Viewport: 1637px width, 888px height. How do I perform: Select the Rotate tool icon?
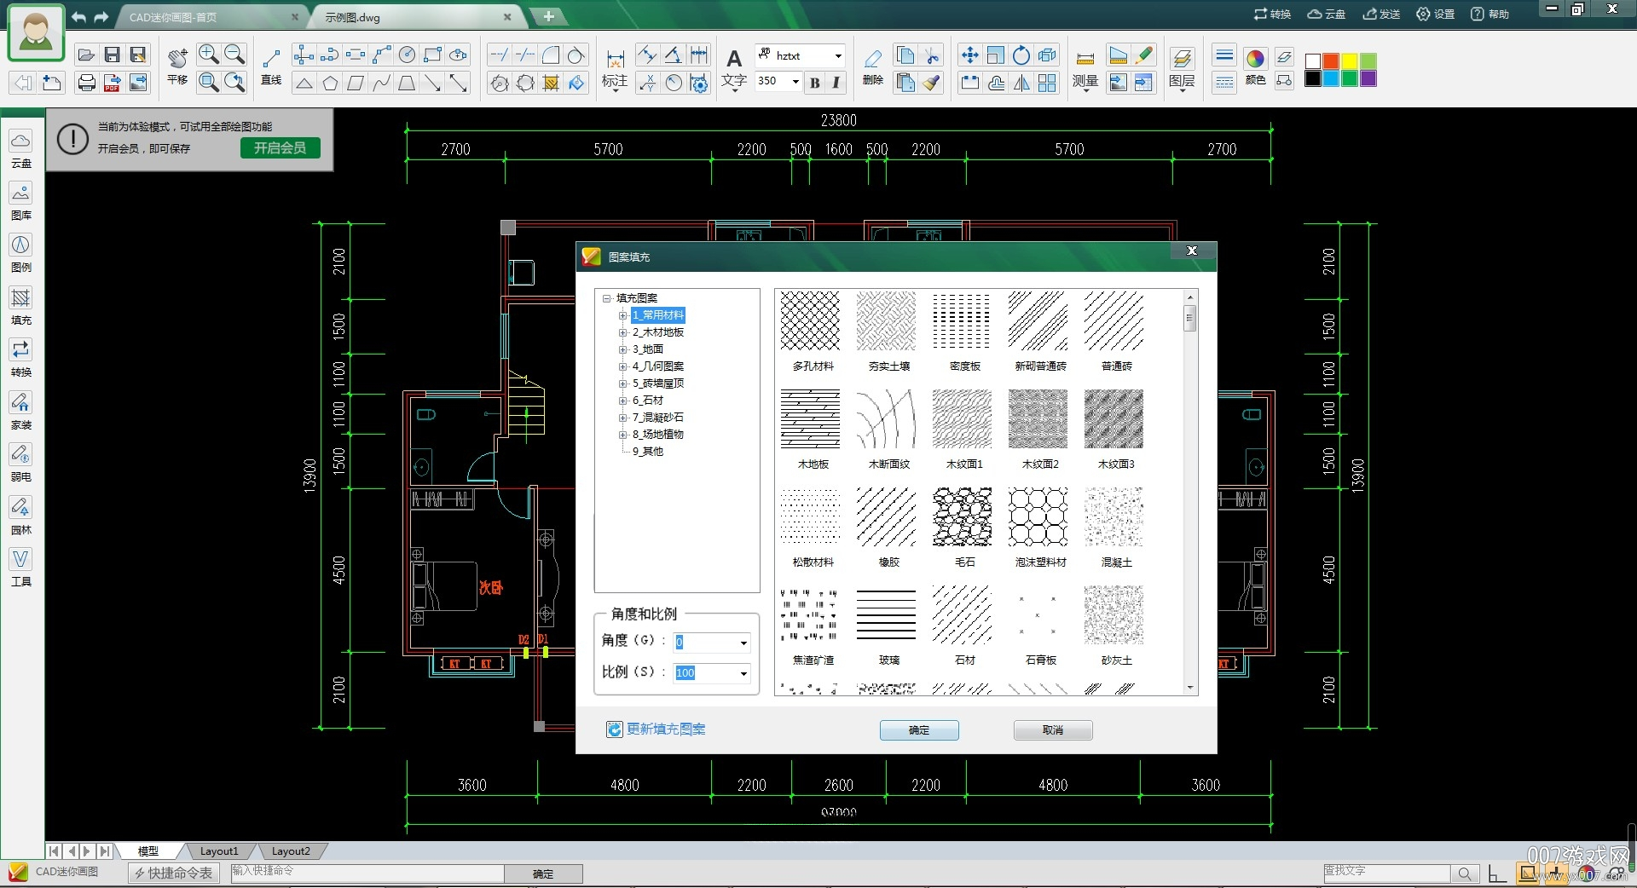1021,55
